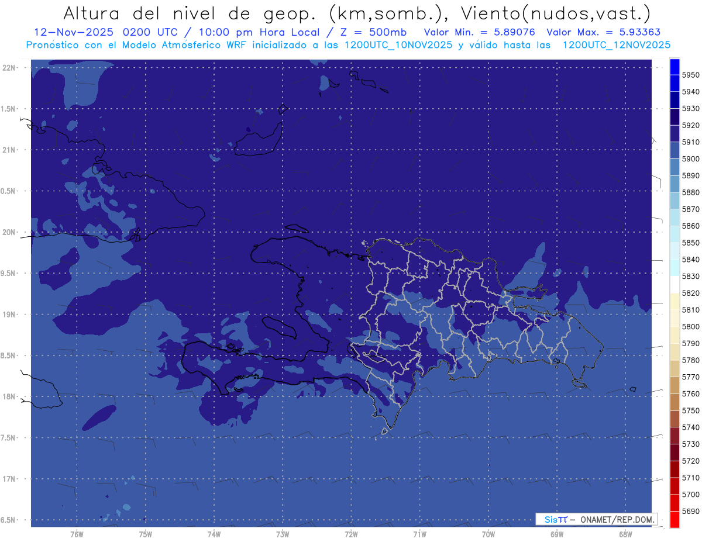
Task: Click the '5700' colorbar value
Action: (x=691, y=495)
